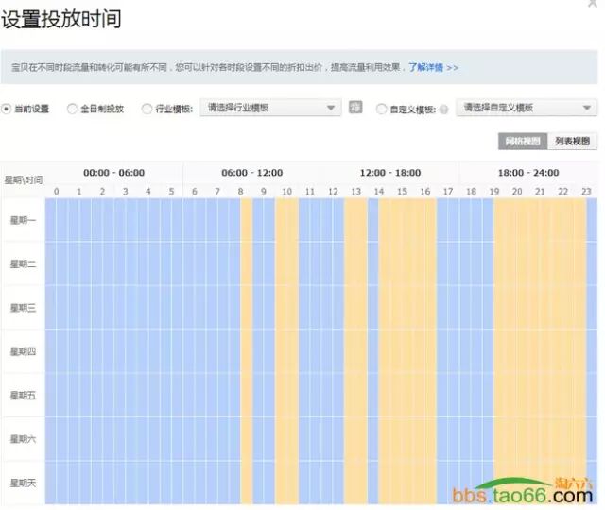This screenshot has height=510, width=605.
Task: Click Monday's orange cell at hour 10
Action: (286, 220)
